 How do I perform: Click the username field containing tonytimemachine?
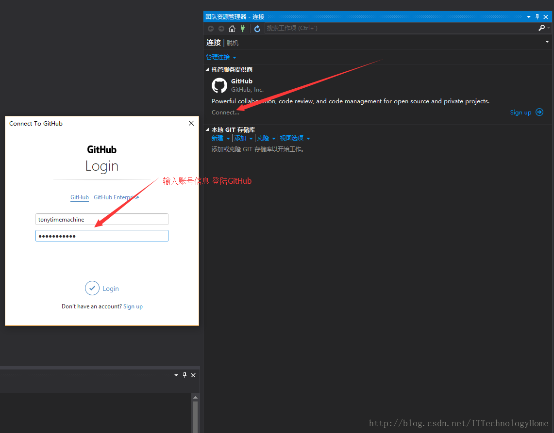click(102, 219)
